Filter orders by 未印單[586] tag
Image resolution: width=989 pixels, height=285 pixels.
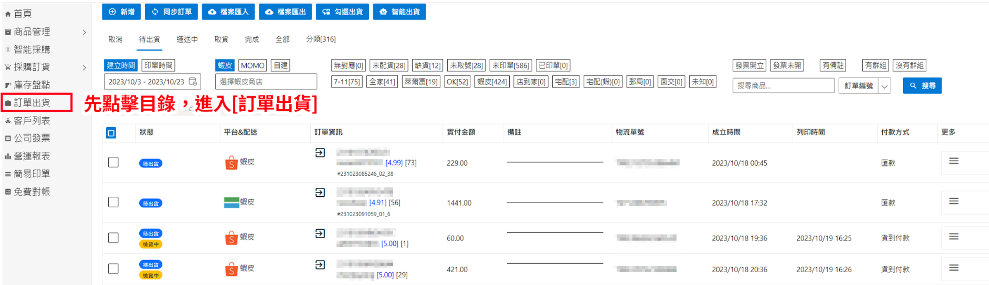click(510, 65)
